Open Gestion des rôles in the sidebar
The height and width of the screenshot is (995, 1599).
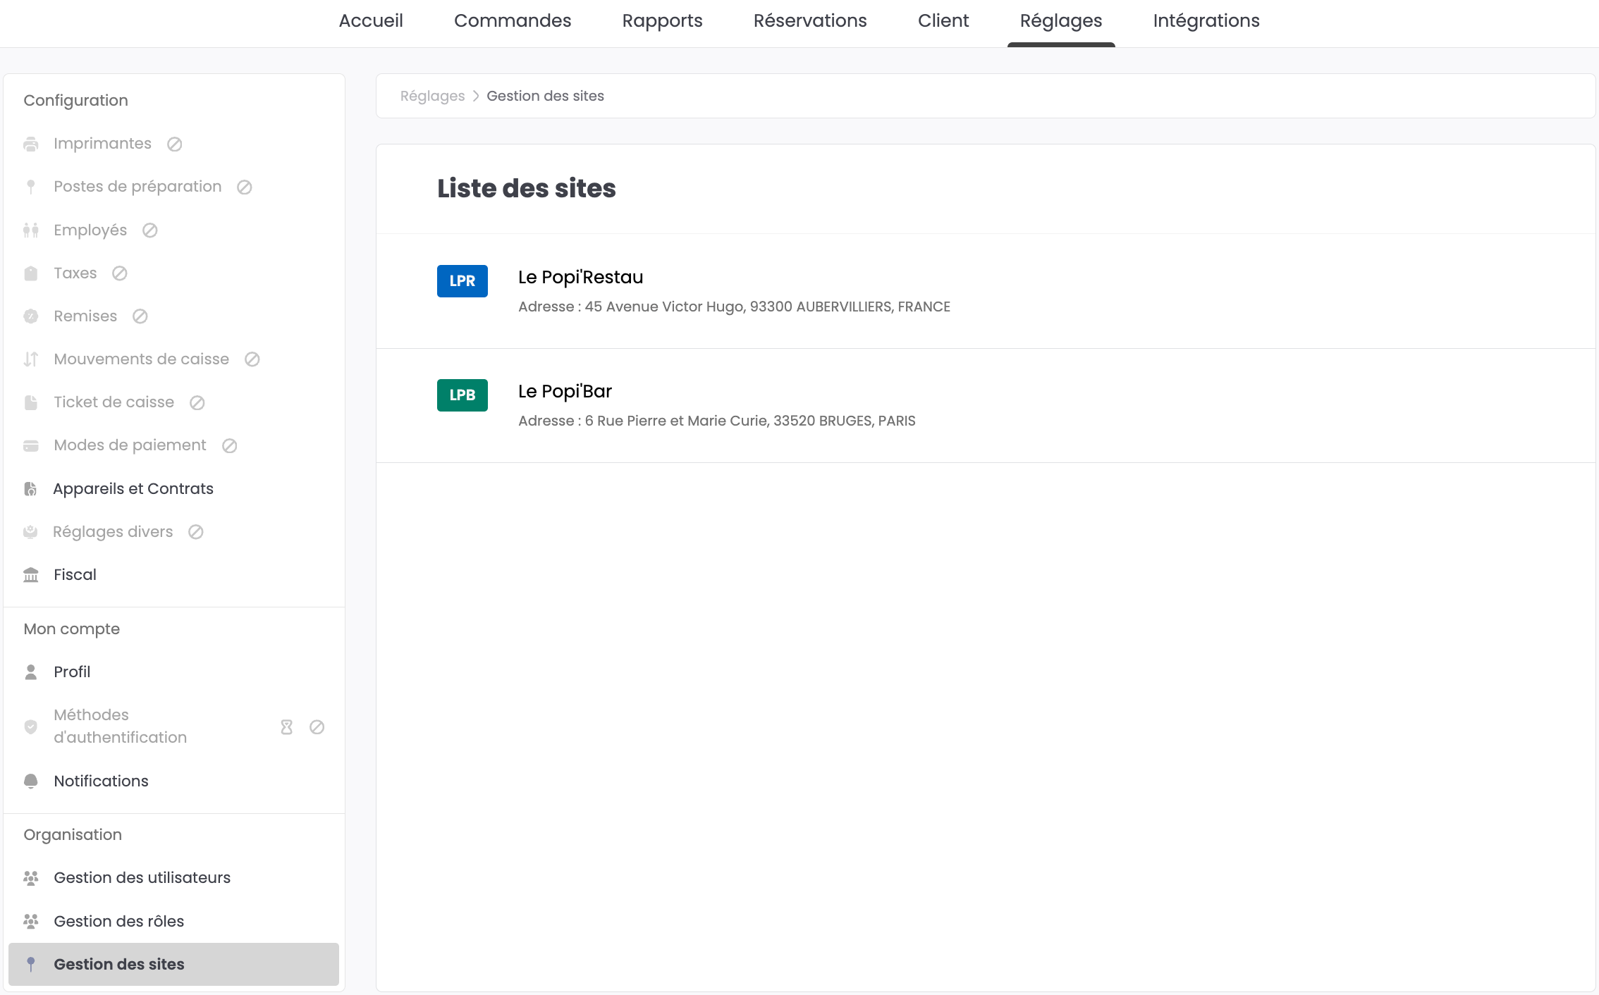coord(118,921)
